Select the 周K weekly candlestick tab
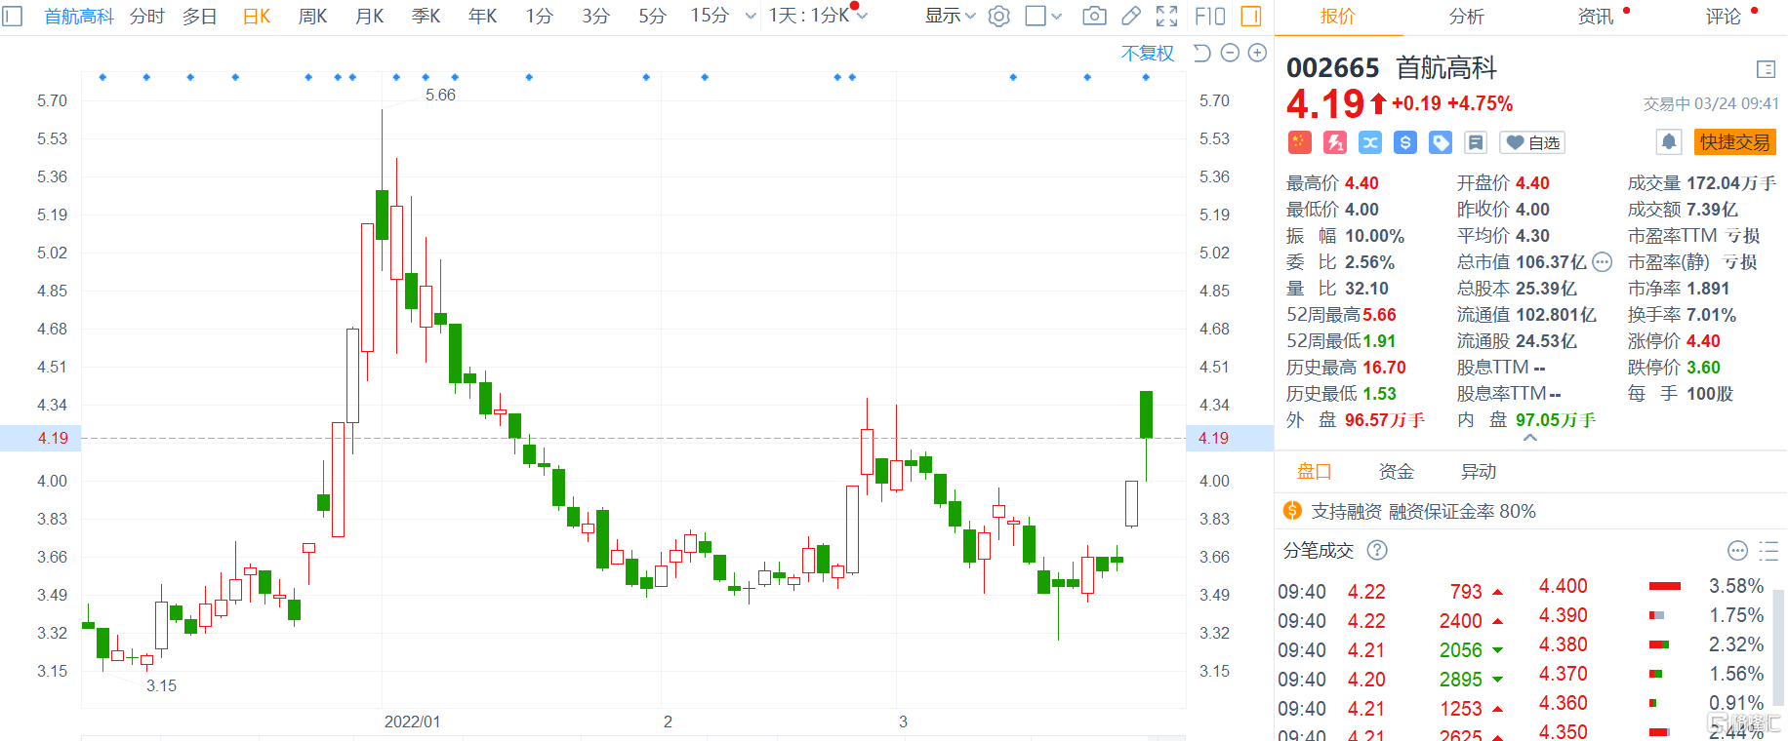The width and height of the screenshot is (1788, 741). [312, 16]
